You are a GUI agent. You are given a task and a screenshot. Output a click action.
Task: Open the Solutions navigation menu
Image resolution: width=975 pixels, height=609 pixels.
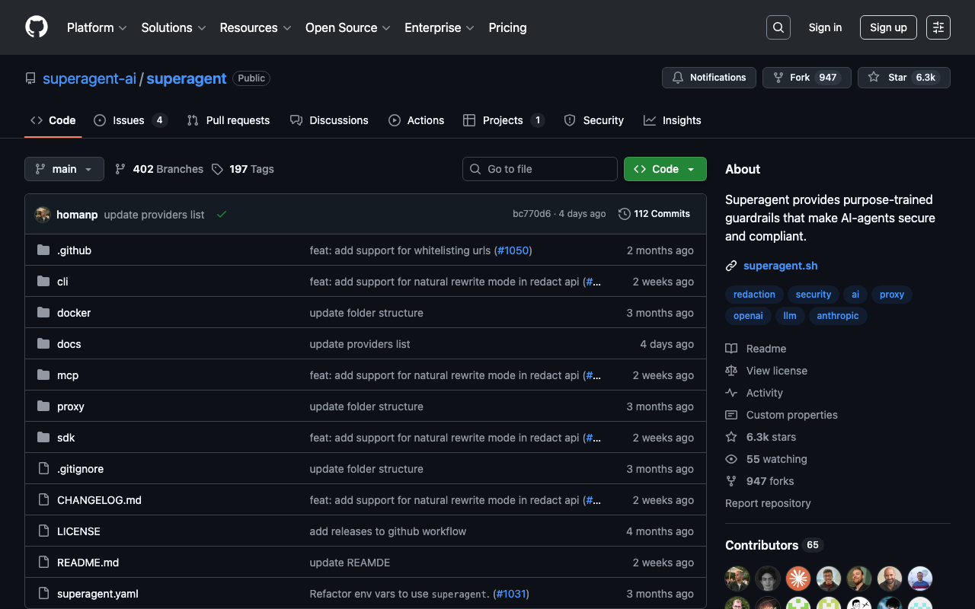174,27
